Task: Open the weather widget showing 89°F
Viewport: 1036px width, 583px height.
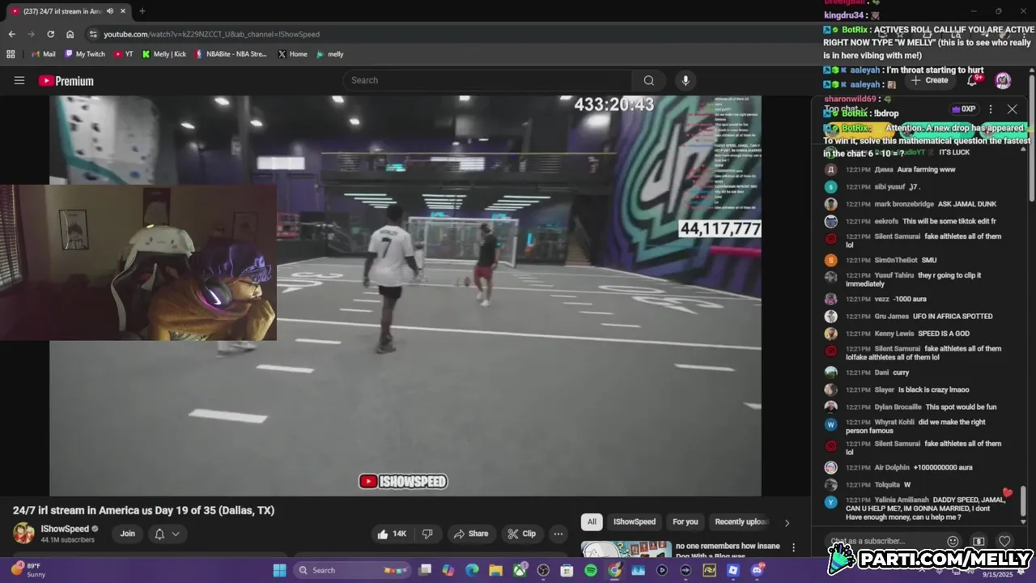Action: [x=28, y=570]
